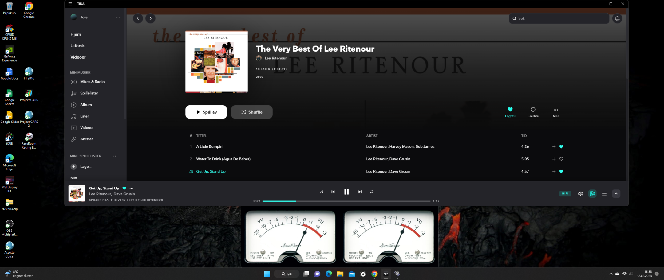This screenshot has height=280, width=664.
Task: Toggle the HIFI quality badge
Action: [x=565, y=194]
